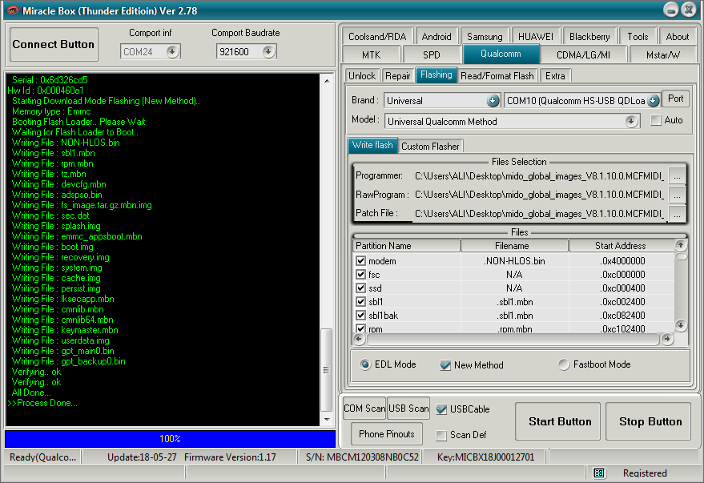704x483 pixels.
Task: Click the Connect Button
Action: (54, 44)
